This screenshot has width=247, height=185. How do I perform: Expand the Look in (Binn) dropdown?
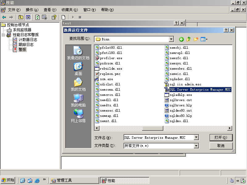click(171, 39)
